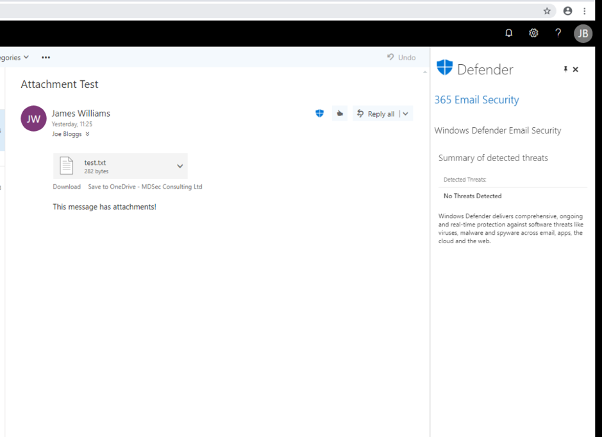Viewport: 602px width, 437px height.
Task: Click the test.txt file document icon
Action: coord(67,166)
